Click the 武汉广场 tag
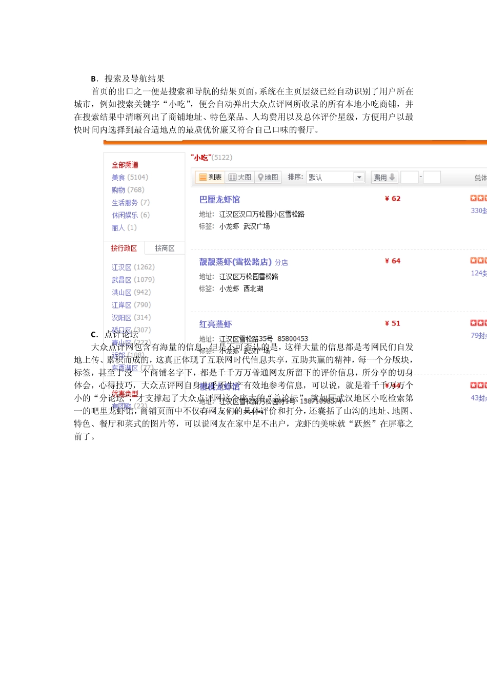487x690 pixels. tap(256, 226)
